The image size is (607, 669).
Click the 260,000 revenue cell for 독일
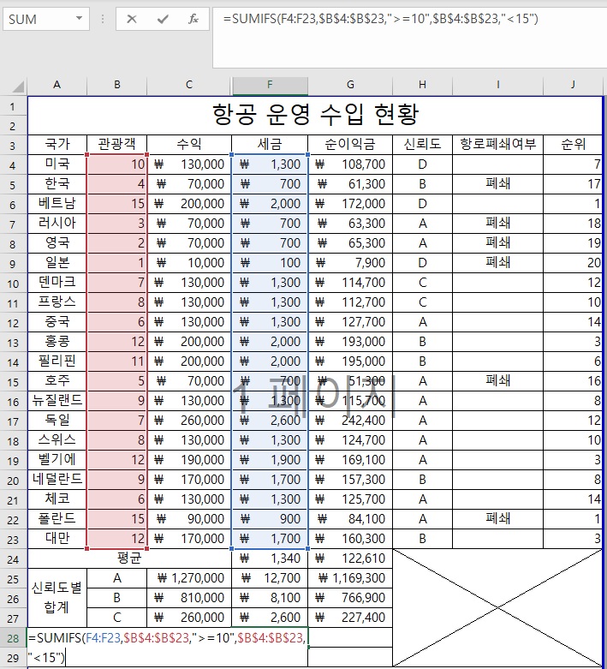pyautogui.click(x=189, y=421)
